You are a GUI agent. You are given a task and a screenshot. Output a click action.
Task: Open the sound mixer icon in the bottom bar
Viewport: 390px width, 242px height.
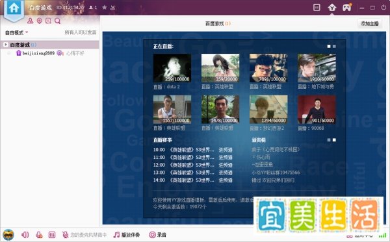coord(52,235)
